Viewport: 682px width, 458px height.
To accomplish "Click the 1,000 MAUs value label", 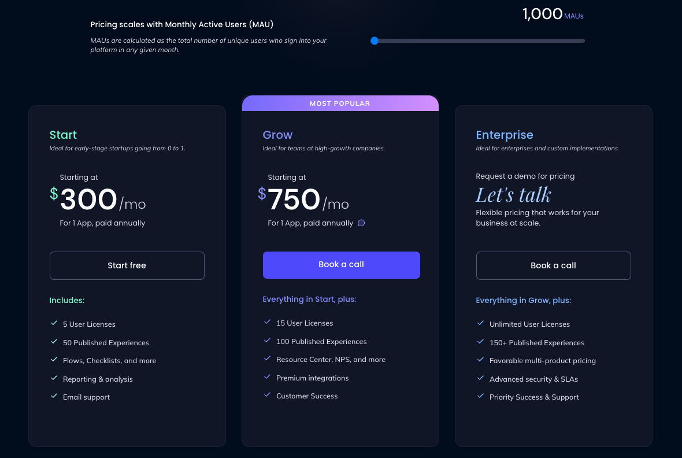I will click(x=553, y=14).
